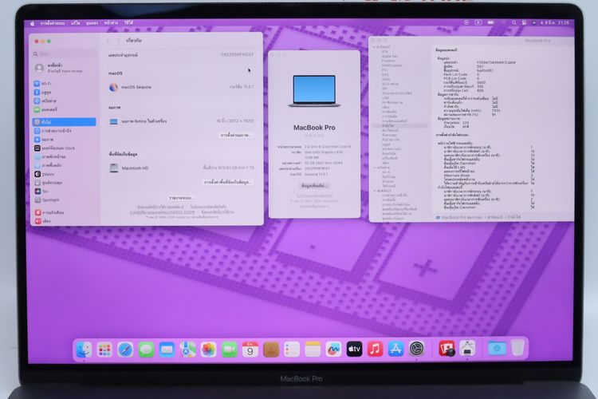598x399 pixels.
Task: Open Messages app in the Dock
Action: (x=146, y=350)
